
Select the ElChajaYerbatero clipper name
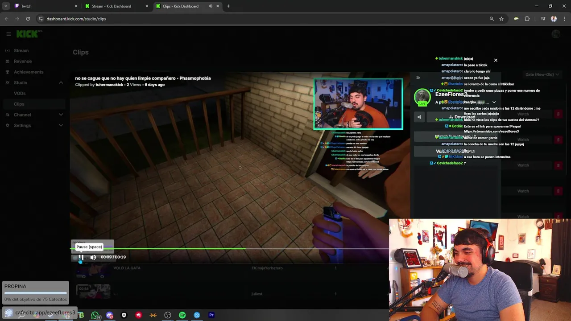tap(267, 268)
